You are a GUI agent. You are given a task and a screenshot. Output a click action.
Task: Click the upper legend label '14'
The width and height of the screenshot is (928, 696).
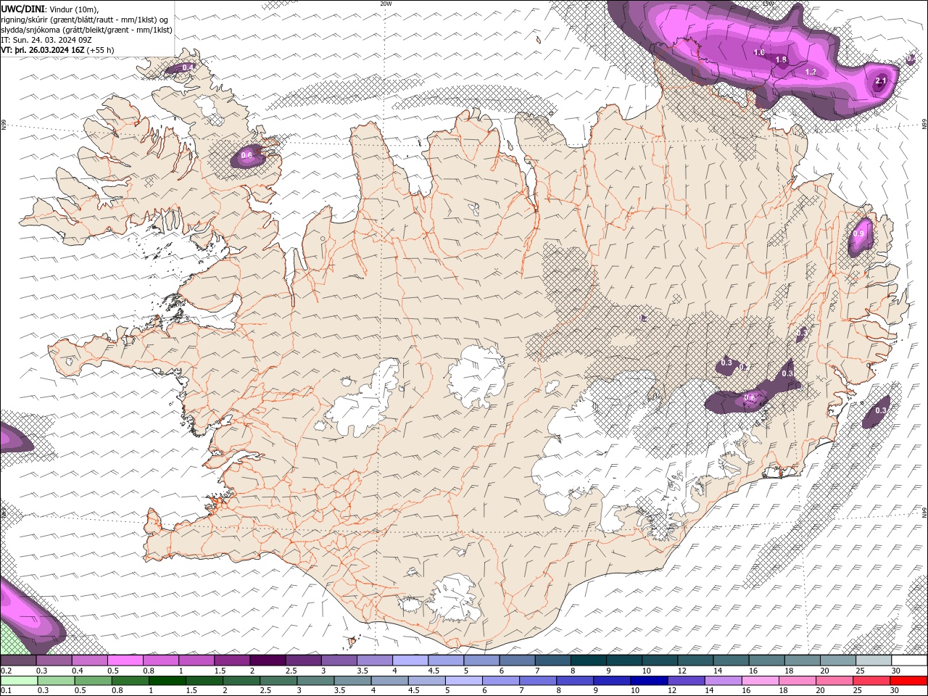(x=717, y=671)
